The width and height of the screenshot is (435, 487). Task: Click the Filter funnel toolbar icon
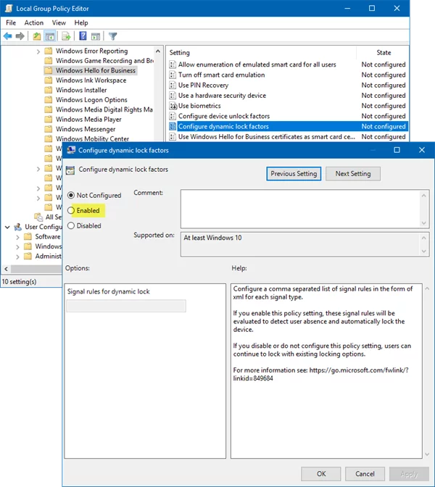click(x=113, y=36)
